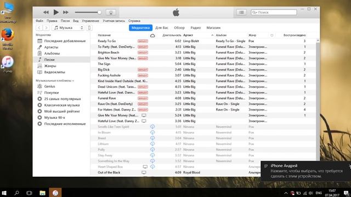Go forward with the right chevron button
Screen dimensions: 351x197
[x=46, y=28]
